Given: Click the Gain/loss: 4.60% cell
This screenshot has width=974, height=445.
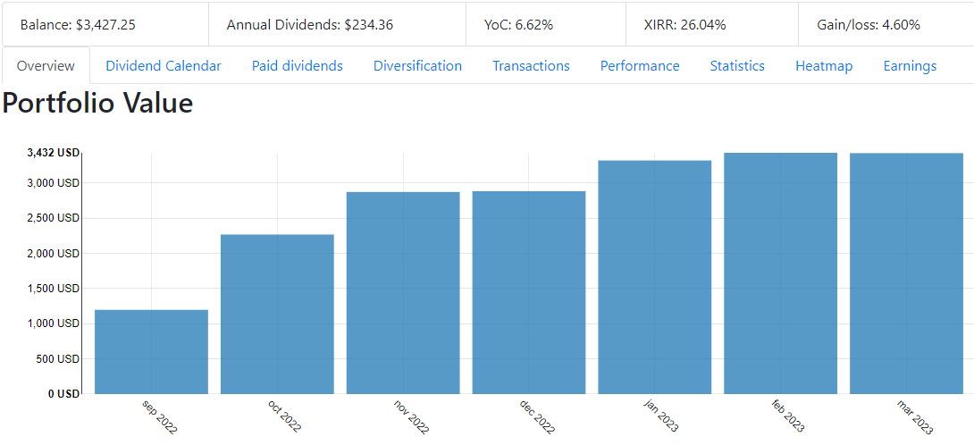Looking at the screenshot, I should point(886,25).
